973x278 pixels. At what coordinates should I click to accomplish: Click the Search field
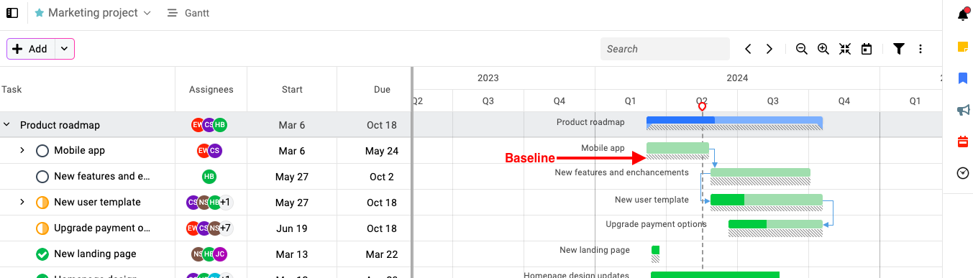click(x=665, y=49)
